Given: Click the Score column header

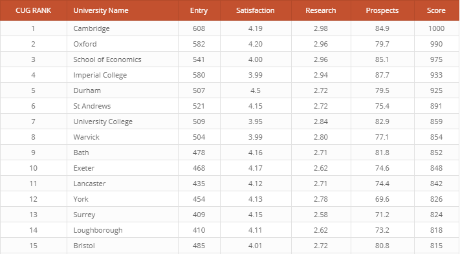Looking at the screenshot, I should click(x=436, y=10).
